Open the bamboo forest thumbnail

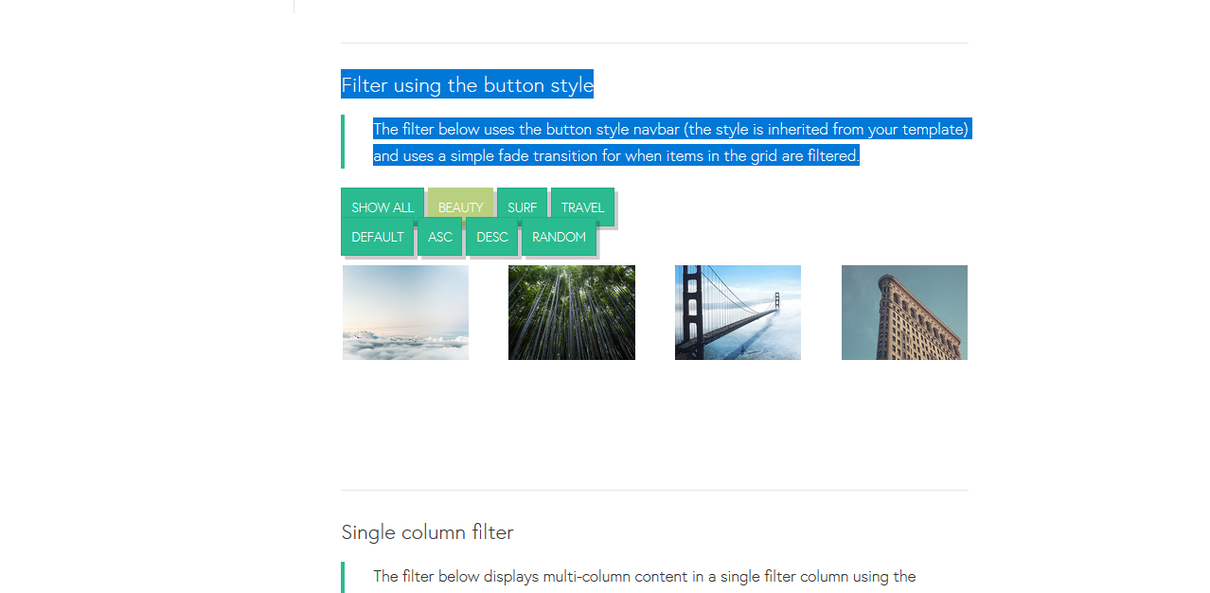click(x=572, y=313)
